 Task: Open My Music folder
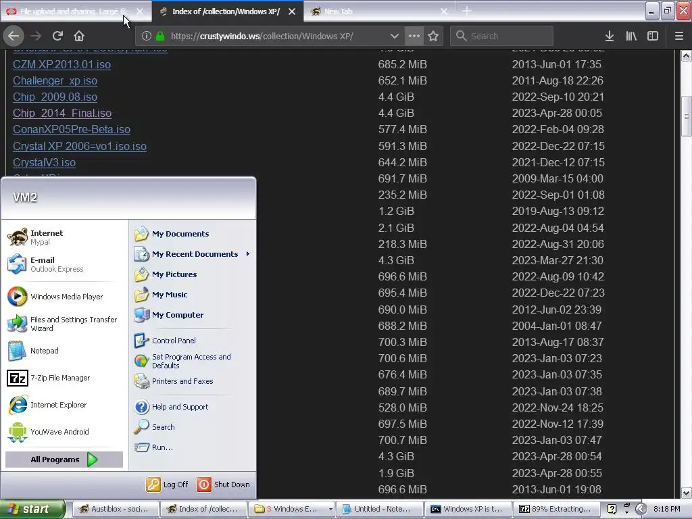193,295
